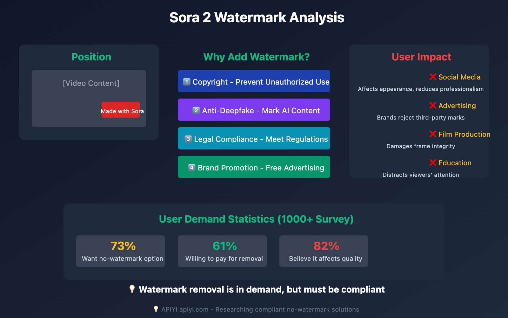This screenshot has height=318, width=508.
Task: Click the number 4 icon before Brand Promotion
Action: [x=191, y=168]
